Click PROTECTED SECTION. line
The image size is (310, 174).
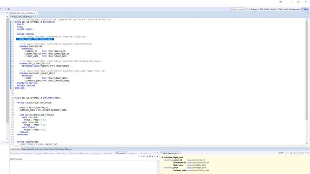(x=27, y=83)
